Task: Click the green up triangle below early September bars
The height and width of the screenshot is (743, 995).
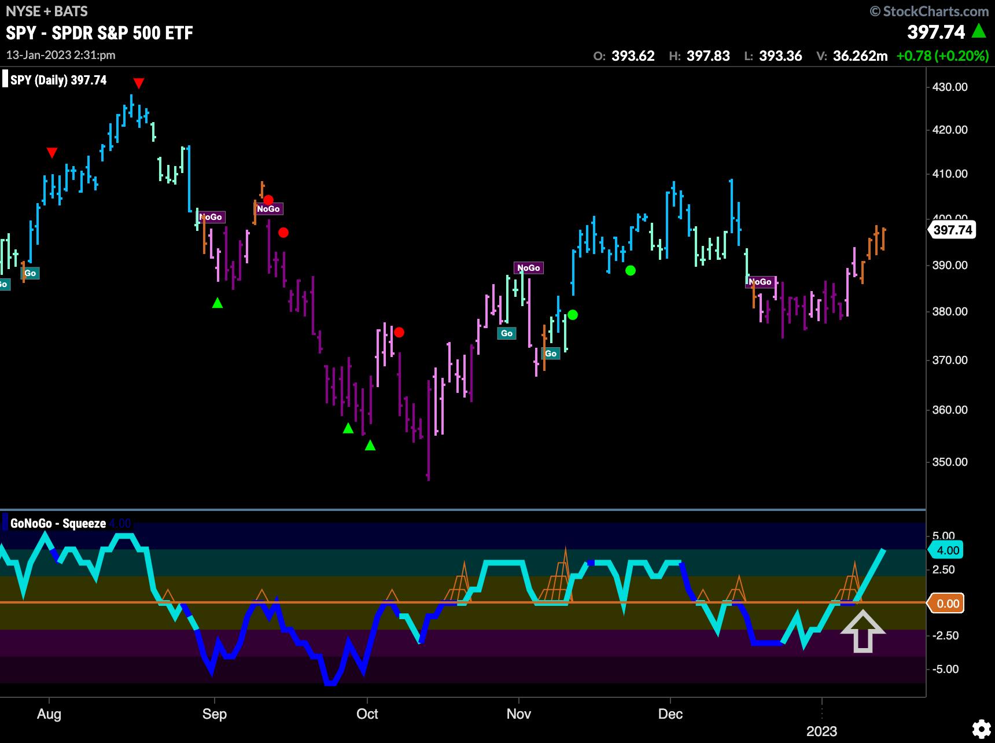Action: [x=218, y=303]
